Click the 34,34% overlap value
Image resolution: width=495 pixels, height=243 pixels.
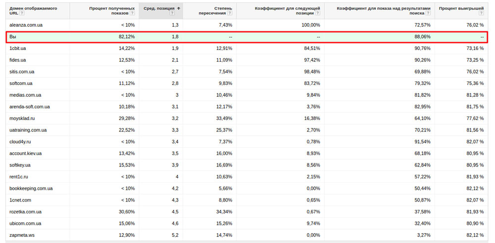[x=225, y=212]
